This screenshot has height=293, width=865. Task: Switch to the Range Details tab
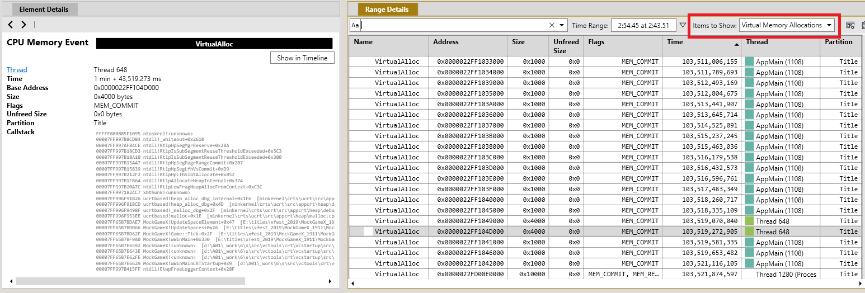[387, 9]
